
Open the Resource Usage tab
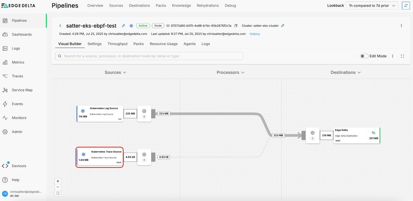pos(163,44)
